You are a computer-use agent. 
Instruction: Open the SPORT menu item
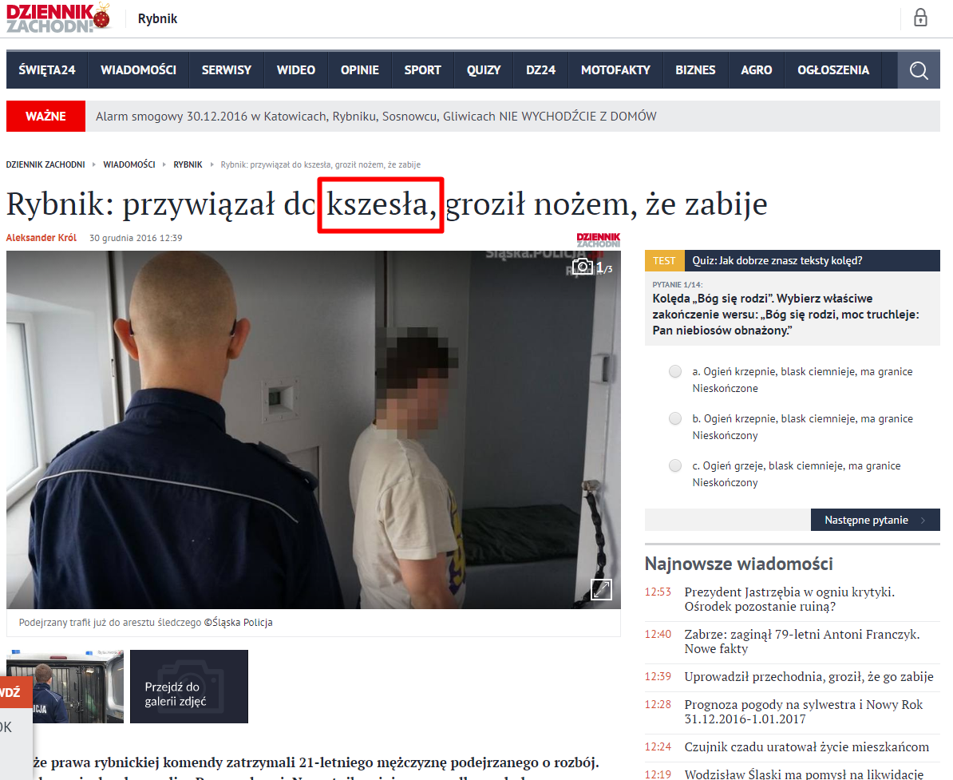[422, 70]
